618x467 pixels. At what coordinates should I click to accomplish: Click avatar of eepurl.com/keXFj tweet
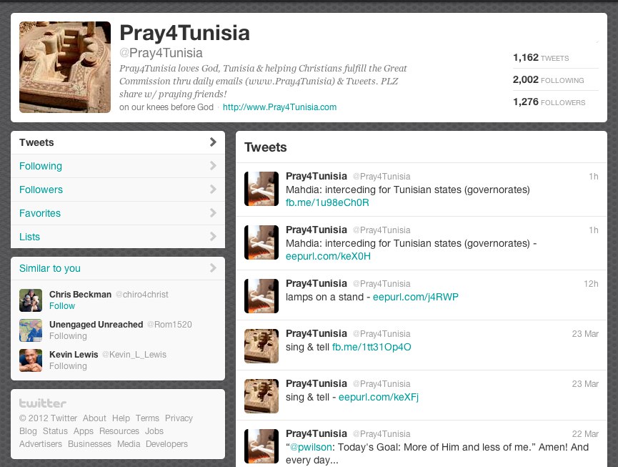click(x=261, y=396)
